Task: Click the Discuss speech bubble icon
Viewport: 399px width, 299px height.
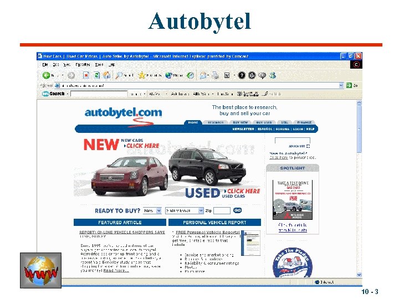Action: pyautogui.click(x=262, y=75)
